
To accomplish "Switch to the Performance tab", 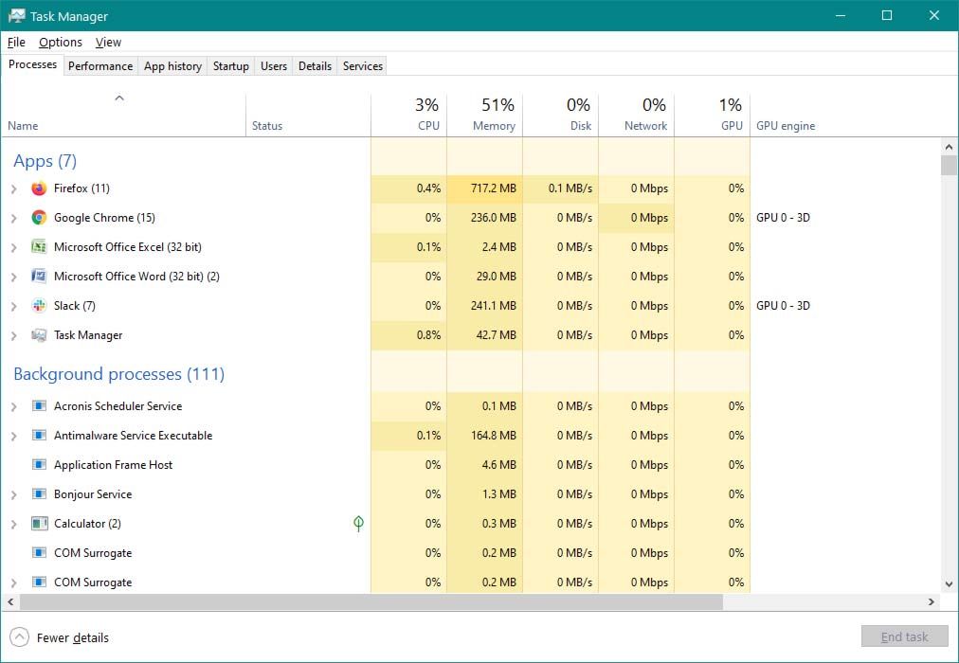I will (100, 66).
